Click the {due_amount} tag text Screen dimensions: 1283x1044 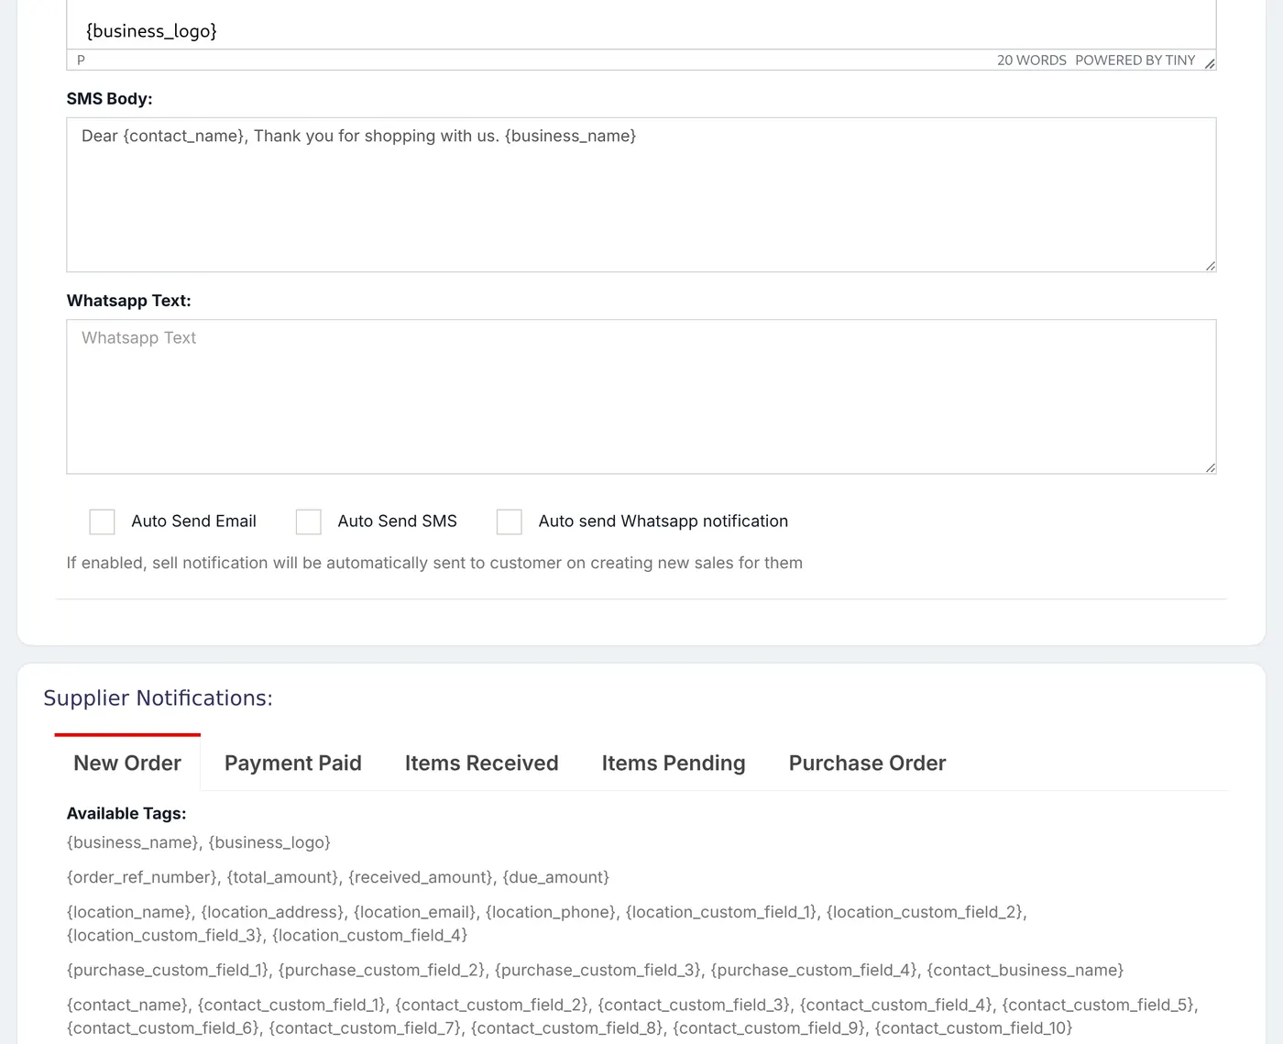click(x=556, y=877)
